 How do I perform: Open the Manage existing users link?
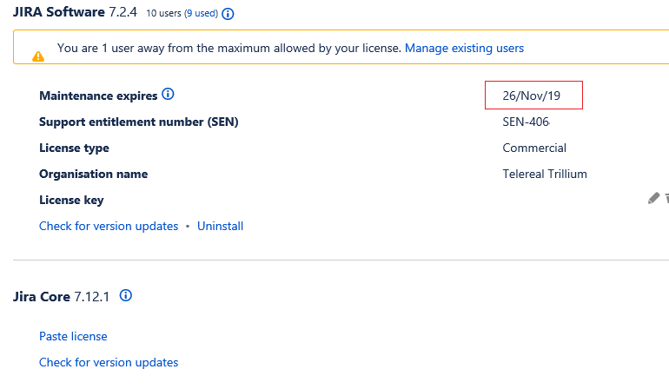point(464,49)
